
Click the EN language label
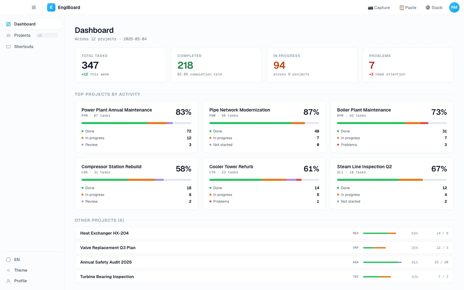pos(17,260)
